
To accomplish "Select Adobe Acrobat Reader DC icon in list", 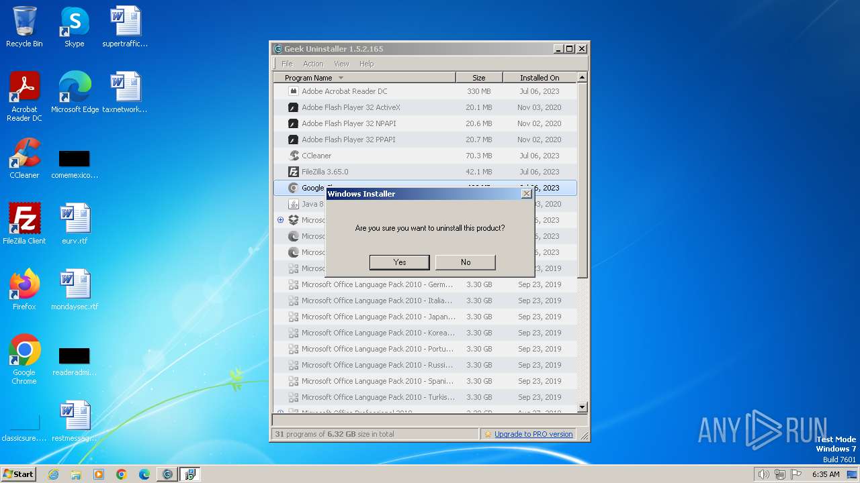I will (293, 91).
